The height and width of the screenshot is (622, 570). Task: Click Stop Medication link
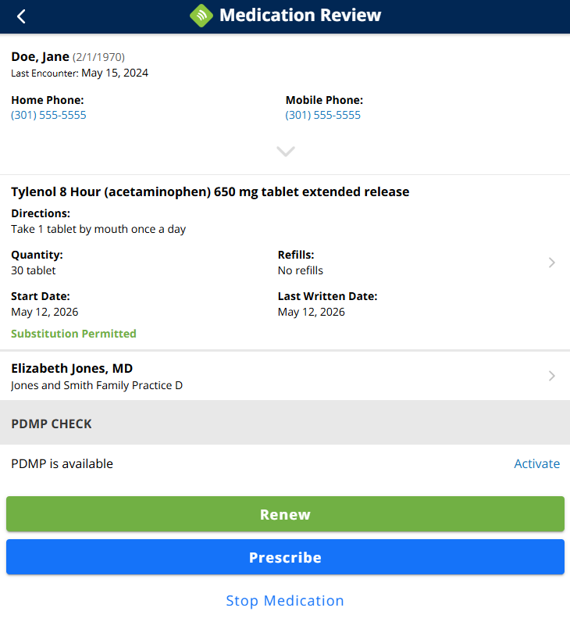coord(285,601)
